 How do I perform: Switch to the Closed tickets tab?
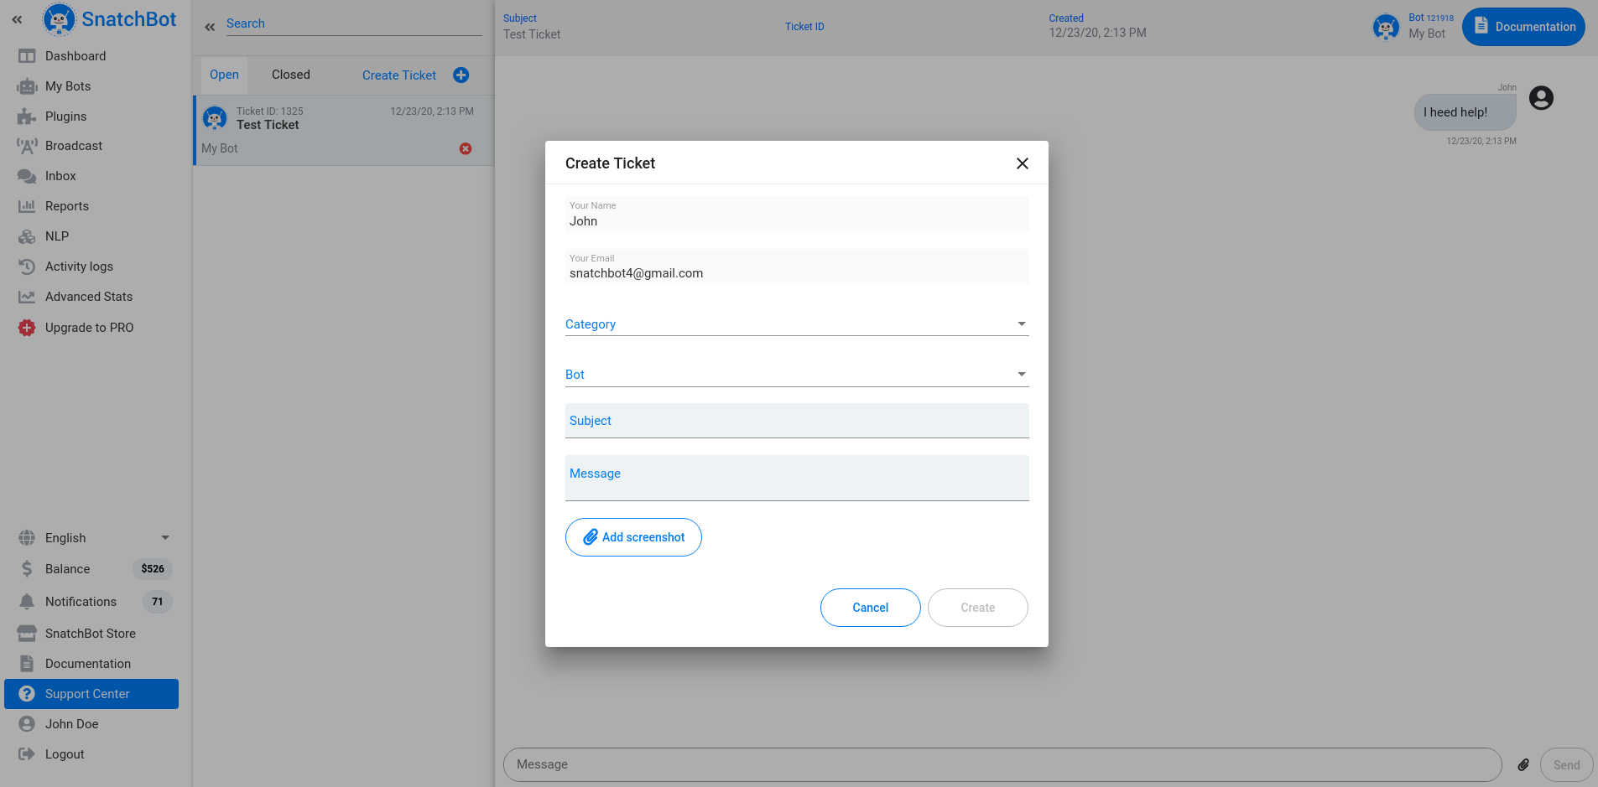pyautogui.click(x=291, y=75)
